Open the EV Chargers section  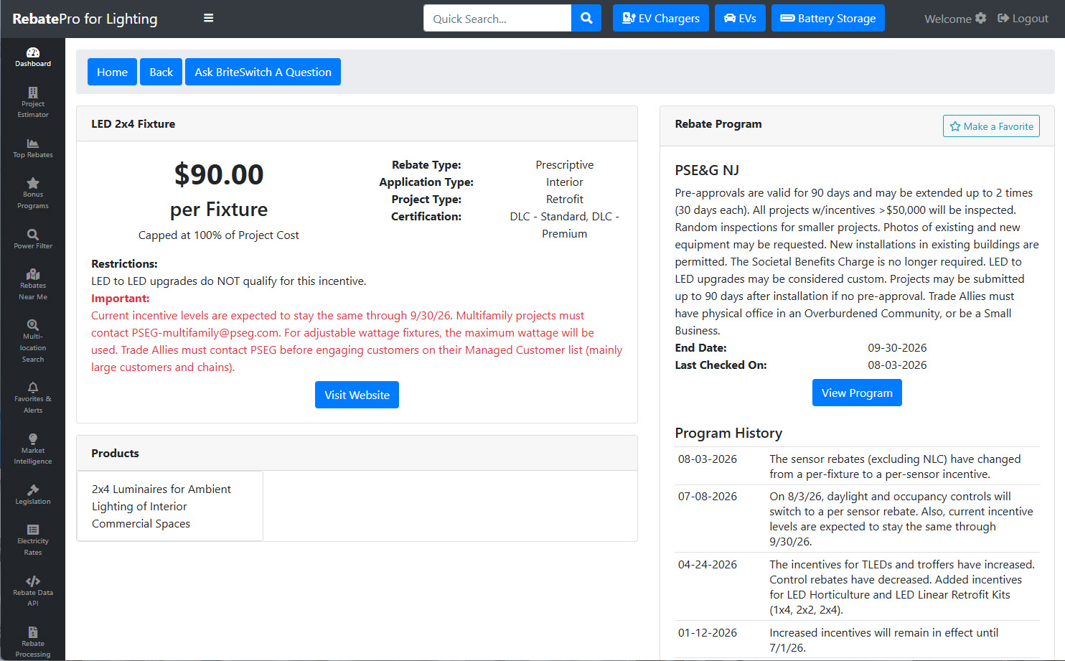coord(661,18)
